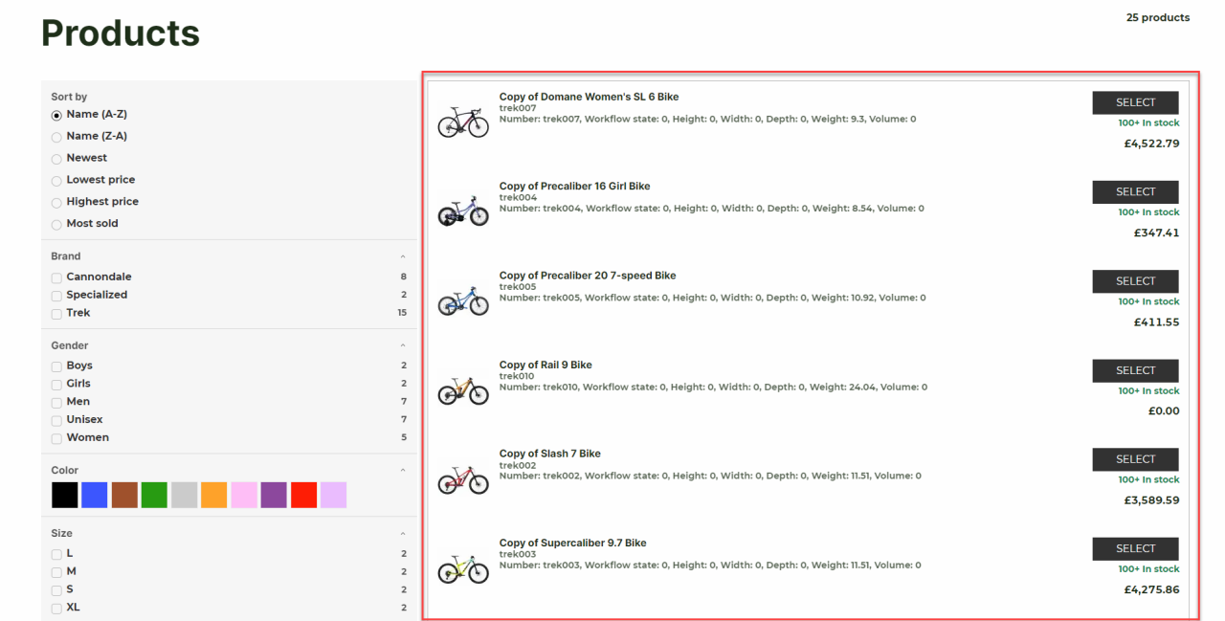Open Copy of Precaliber 20 7-speed Bike link
Image resolution: width=1225 pixels, height=621 pixels.
pyautogui.click(x=587, y=276)
